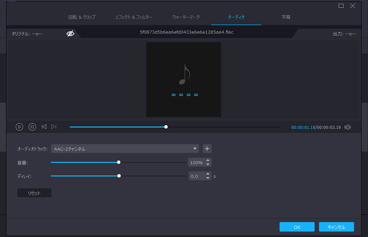Add audio track with plus button
The width and height of the screenshot is (368, 237).
[x=207, y=149]
